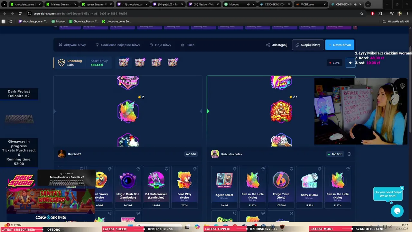Viewport: 412px width, 232px height.
Task: Click Skopiuj bitwę to copy battle
Action: pos(308,45)
